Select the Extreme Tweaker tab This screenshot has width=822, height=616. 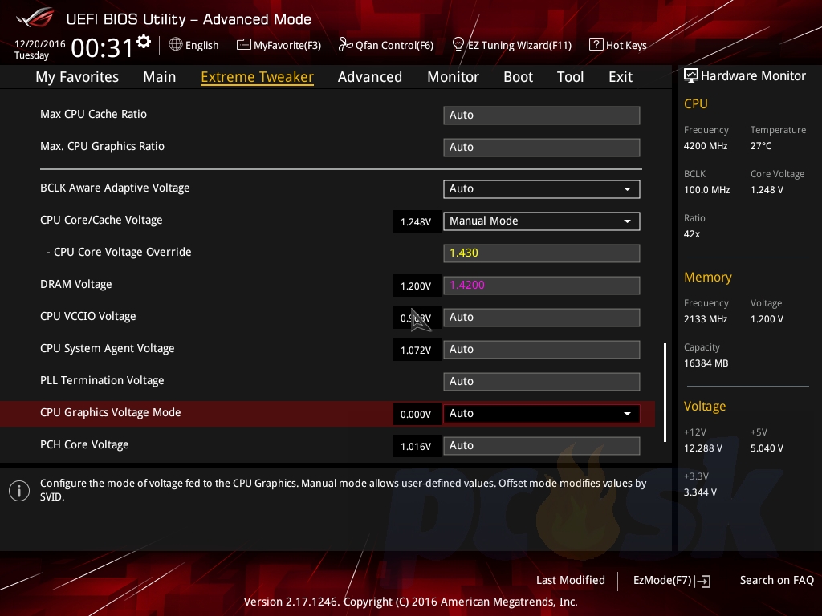pyautogui.click(x=258, y=77)
